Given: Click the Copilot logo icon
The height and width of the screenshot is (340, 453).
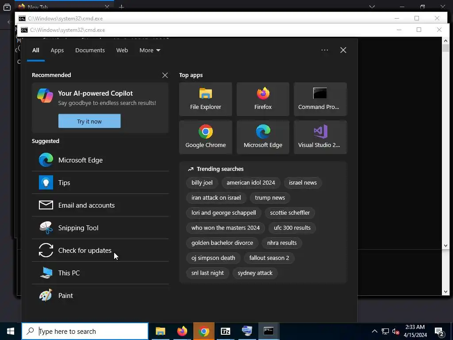Looking at the screenshot, I should [x=45, y=96].
